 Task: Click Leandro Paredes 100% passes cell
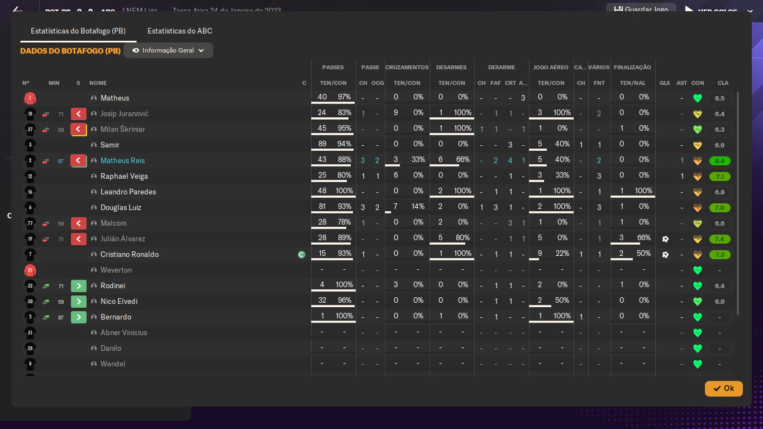[344, 191]
